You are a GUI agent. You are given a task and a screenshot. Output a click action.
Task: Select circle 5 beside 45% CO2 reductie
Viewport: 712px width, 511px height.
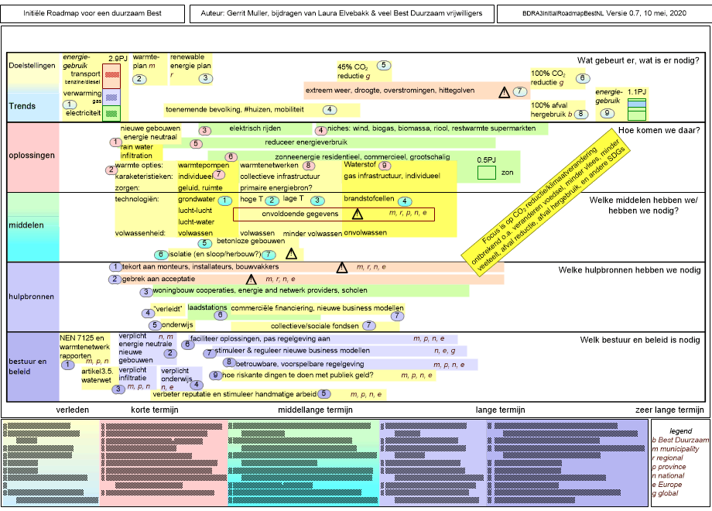pyautogui.click(x=384, y=65)
